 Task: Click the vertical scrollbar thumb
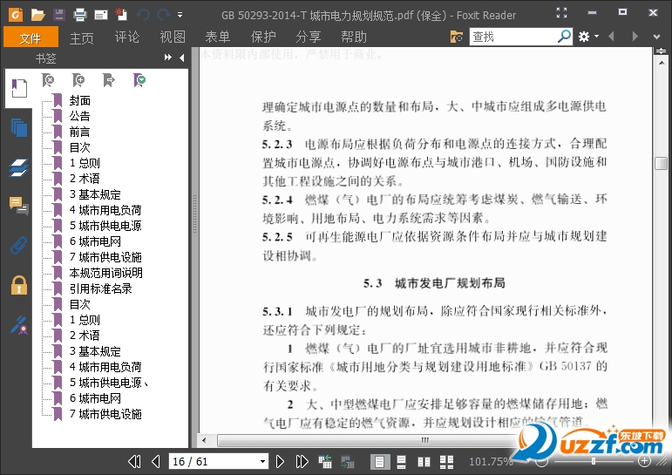pos(662,163)
